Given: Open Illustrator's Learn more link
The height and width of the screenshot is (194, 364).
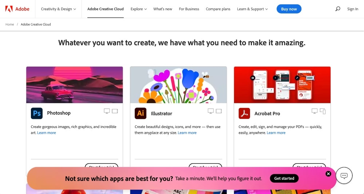Looking at the screenshot, I should point(187,133).
